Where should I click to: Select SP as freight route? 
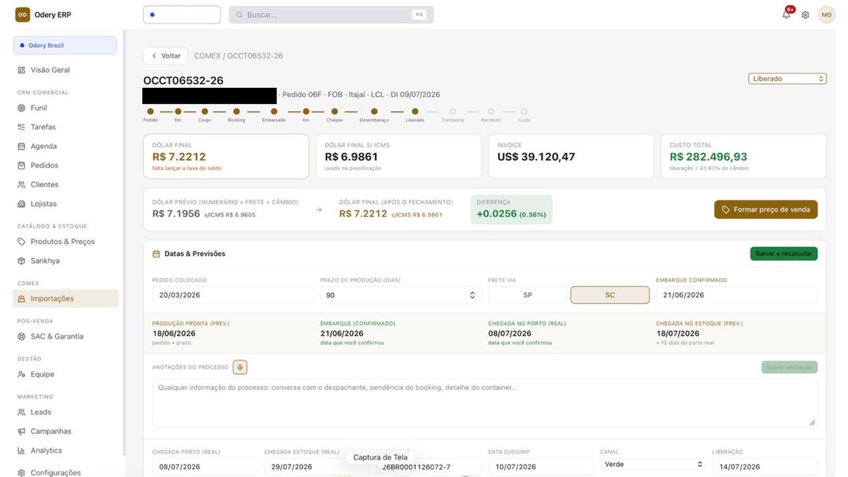[x=527, y=295]
